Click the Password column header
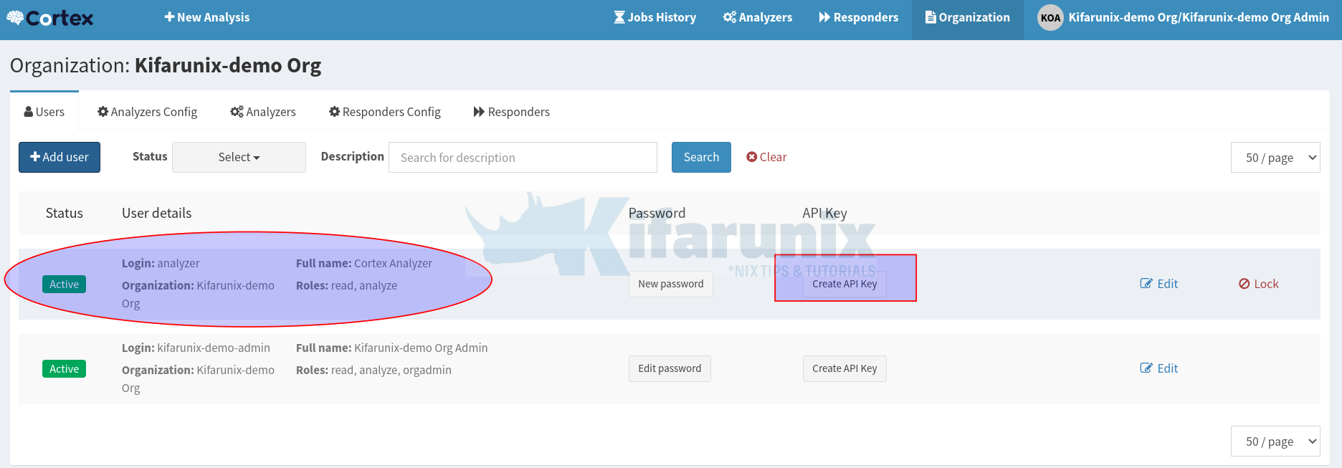Viewport: 1342px width, 468px height. pos(657,213)
